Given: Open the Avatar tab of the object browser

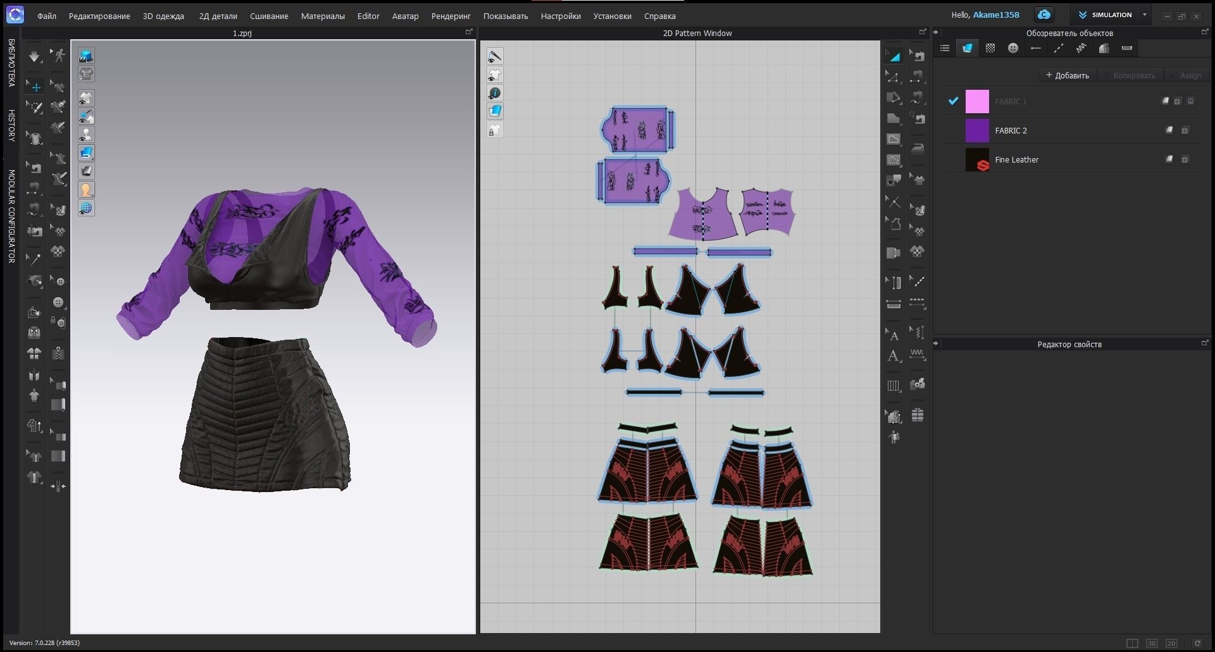Looking at the screenshot, I should (x=1105, y=48).
